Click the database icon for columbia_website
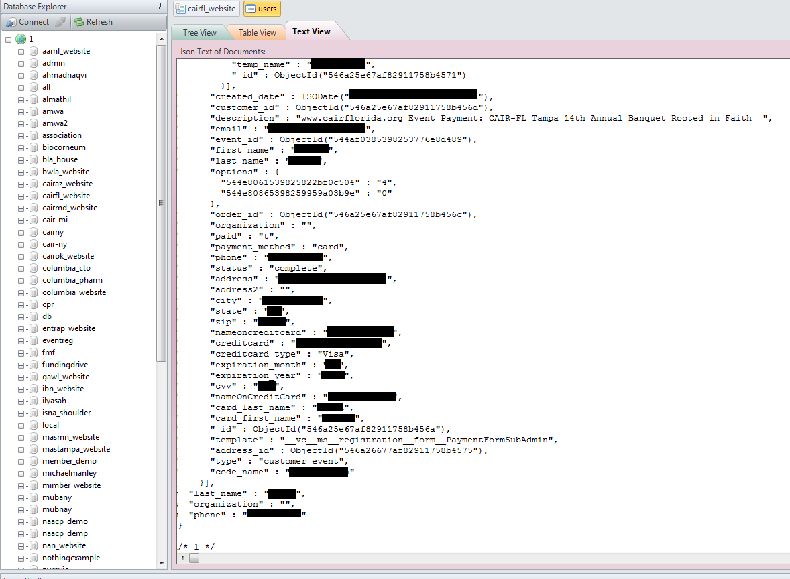790x579 pixels. point(34,293)
